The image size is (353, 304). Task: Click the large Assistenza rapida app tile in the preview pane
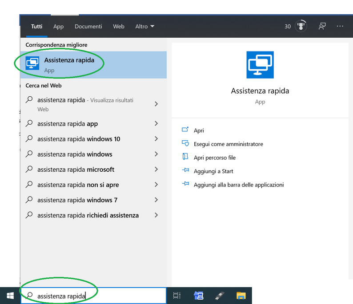(x=260, y=65)
